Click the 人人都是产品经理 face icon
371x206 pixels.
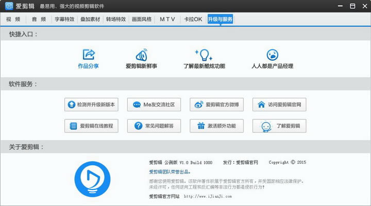273,55
